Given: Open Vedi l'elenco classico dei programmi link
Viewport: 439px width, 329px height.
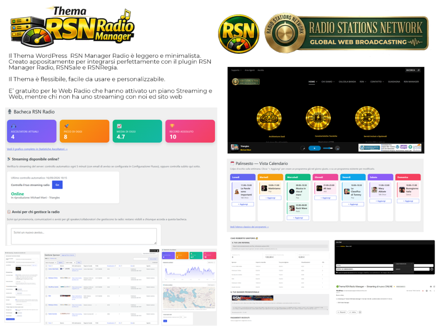Looking at the screenshot, I should point(249,227).
